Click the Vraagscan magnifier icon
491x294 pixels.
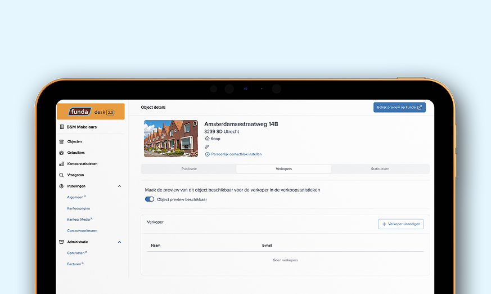tap(61, 175)
